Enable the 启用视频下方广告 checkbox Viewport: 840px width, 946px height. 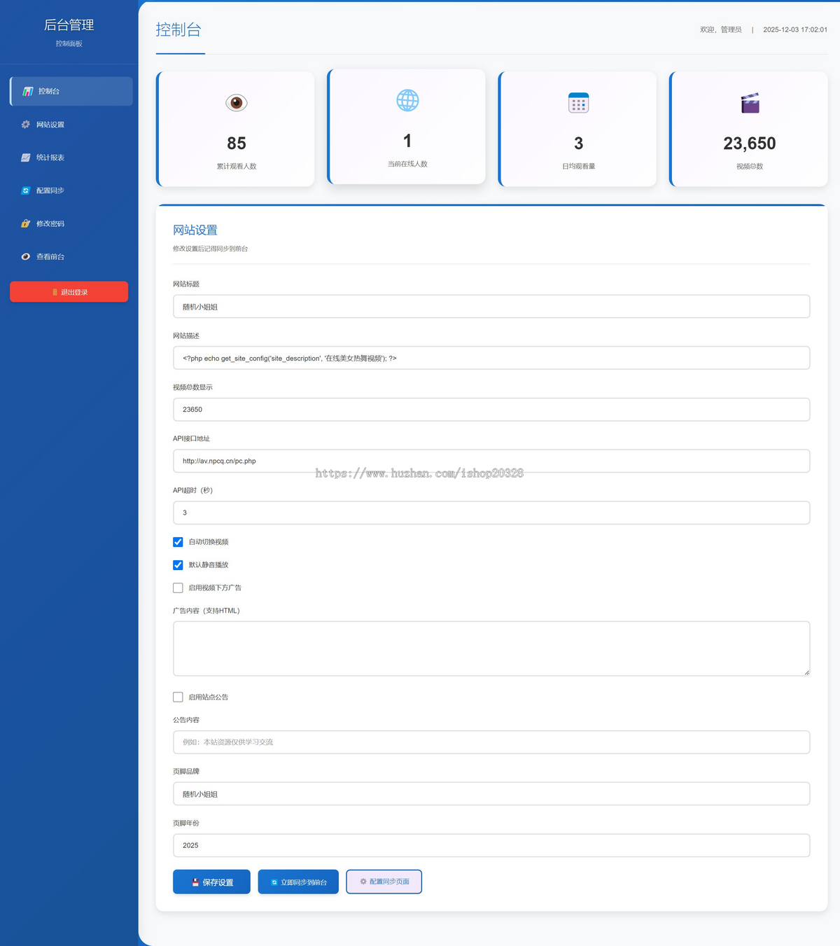178,588
